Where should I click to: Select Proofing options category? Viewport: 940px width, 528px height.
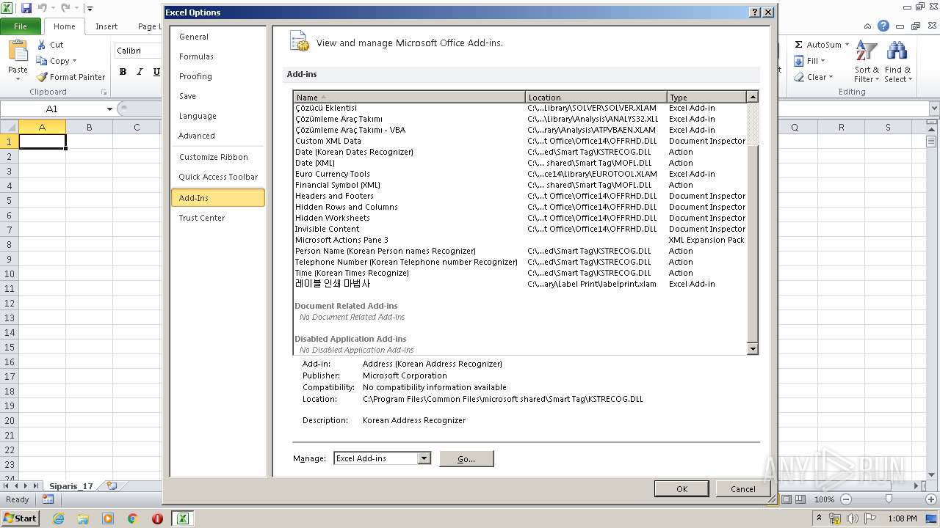[x=217, y=76]
